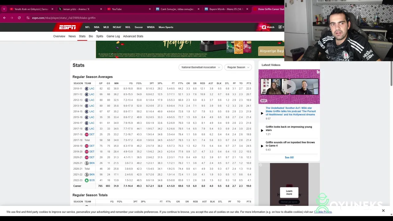Click the address bar URL
This screenshot has width=393, height=221.
pyautogui.click(x=64, y=18)
